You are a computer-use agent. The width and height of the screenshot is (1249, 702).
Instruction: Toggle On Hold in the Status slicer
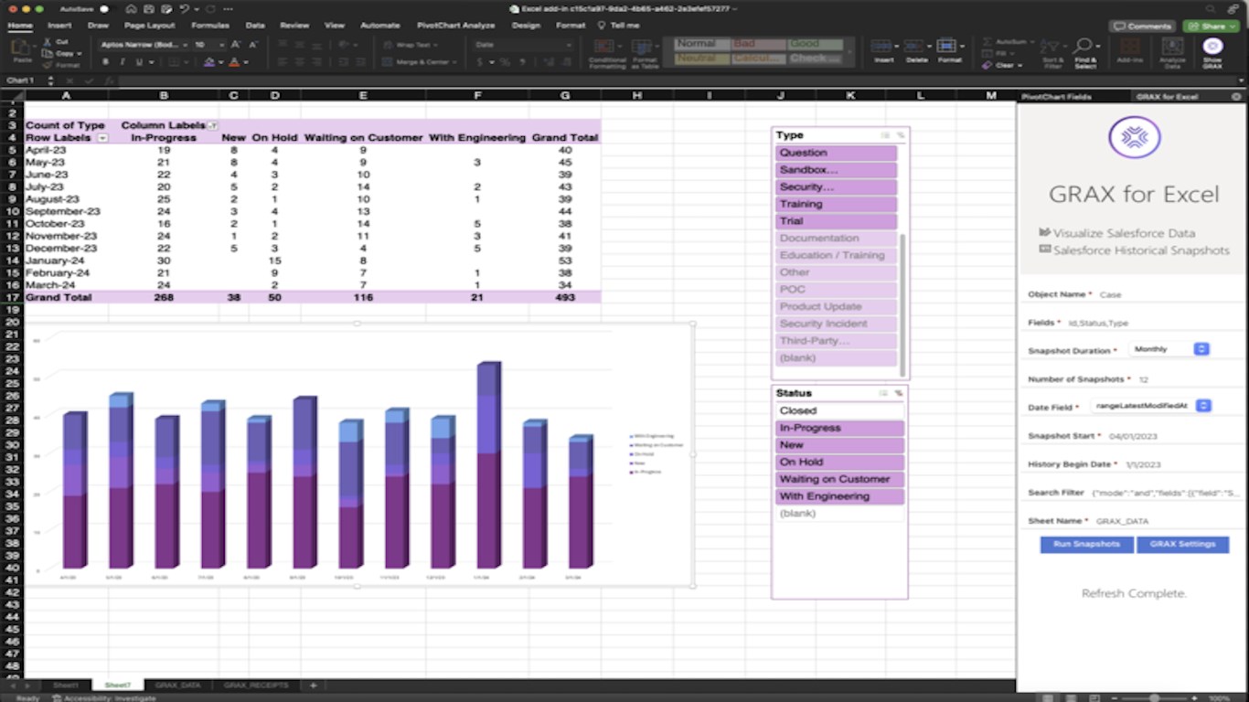click(x=840, y=462)
